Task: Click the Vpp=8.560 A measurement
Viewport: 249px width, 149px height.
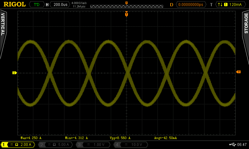Action: click(120, 138)
